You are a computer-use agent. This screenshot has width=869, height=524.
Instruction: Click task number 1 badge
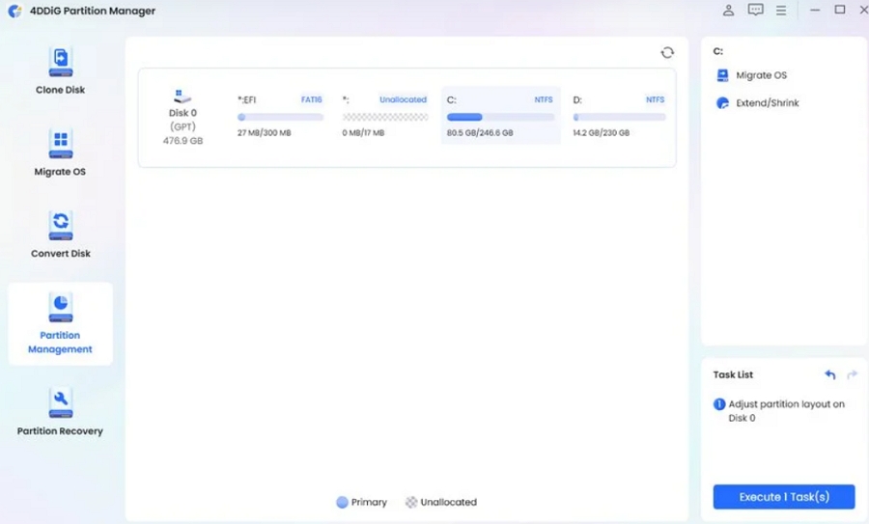click(x=718, y=404)
